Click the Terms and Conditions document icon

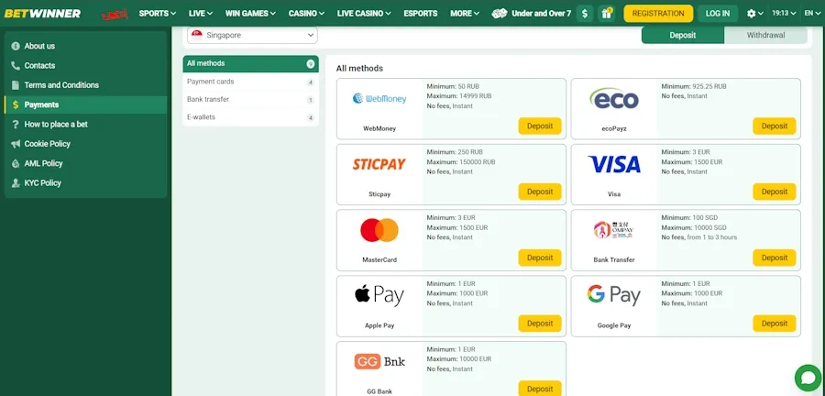point(16,85)
